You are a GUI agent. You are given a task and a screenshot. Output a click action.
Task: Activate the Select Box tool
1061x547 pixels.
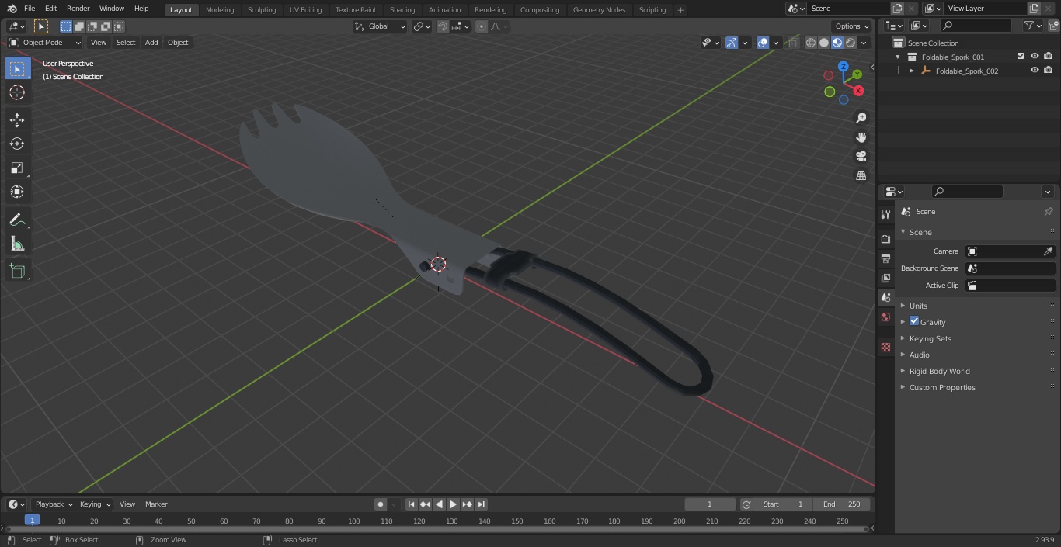coord(17,68)
